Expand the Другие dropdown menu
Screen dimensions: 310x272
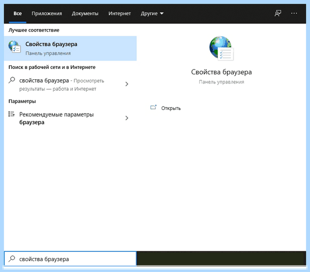tap(152, 13)
